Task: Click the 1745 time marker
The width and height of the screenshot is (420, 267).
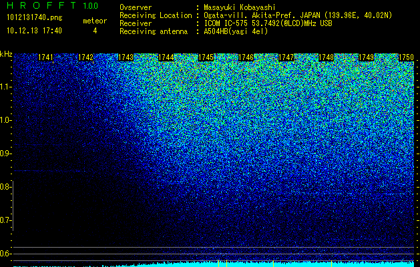Action: 206,57
